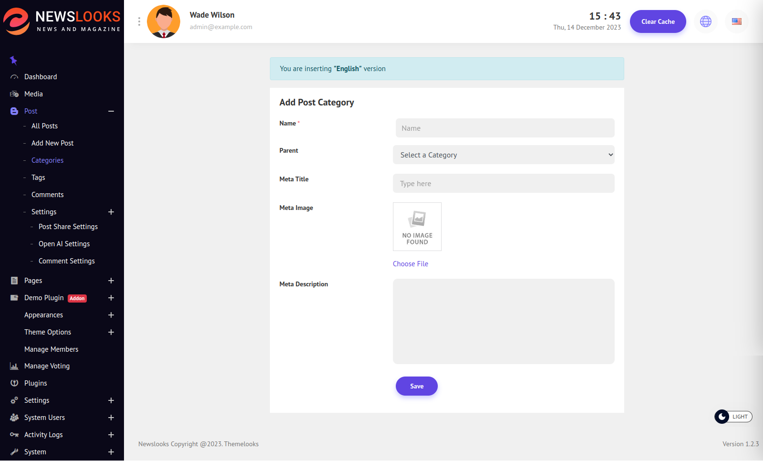The width and height of the screenshot is (763, 461).
Task: Click the globe icon in the header
Action: 705,21
